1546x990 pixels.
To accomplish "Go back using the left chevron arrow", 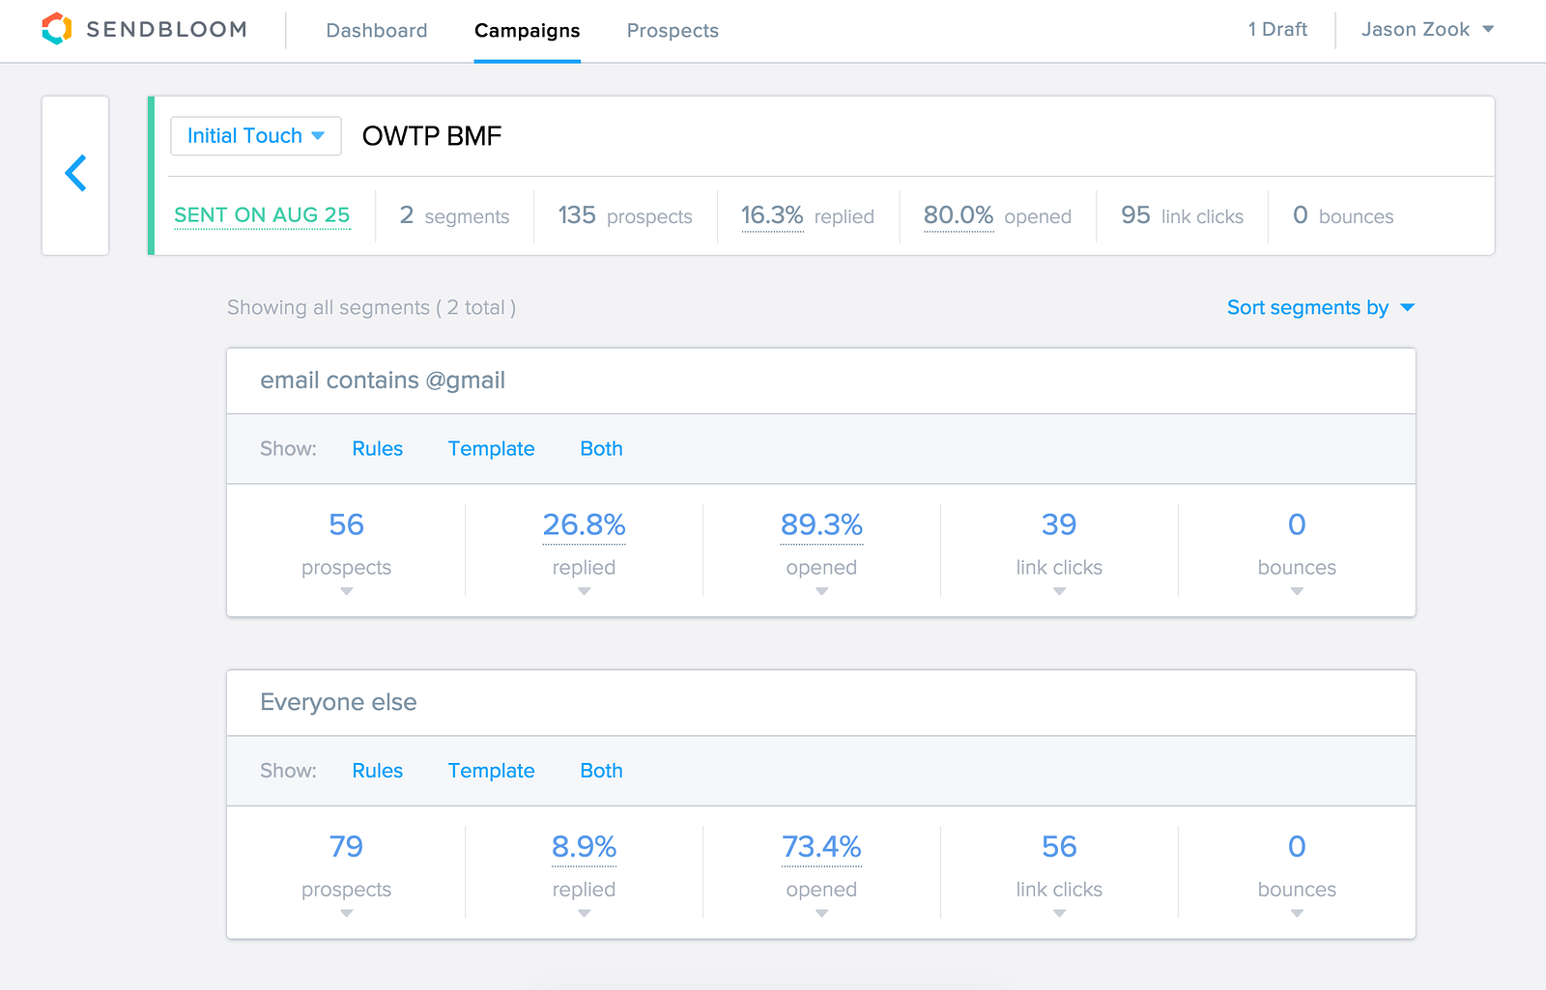I will [x=75, y=174].
